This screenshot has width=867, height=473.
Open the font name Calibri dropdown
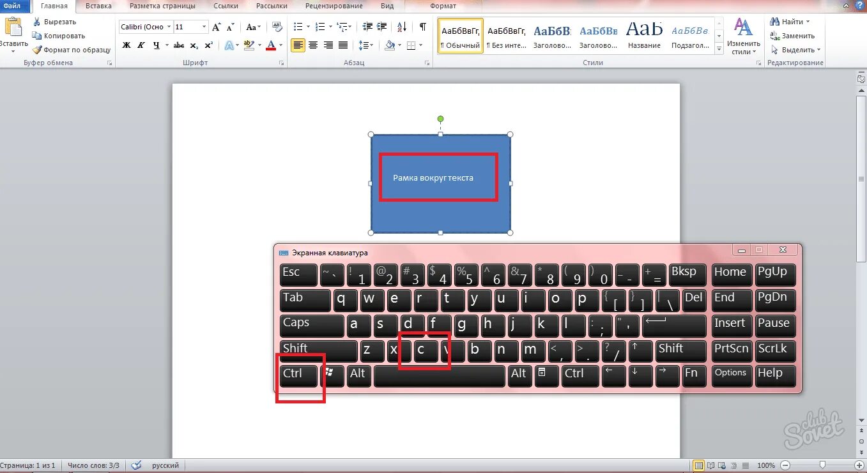[169, 27]
